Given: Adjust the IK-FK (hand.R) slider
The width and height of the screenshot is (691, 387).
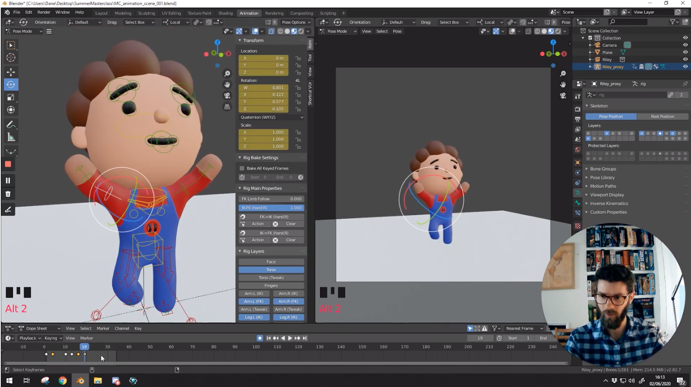Looking at the screenshot, I should pyautogui.click(x=271, y=208).
